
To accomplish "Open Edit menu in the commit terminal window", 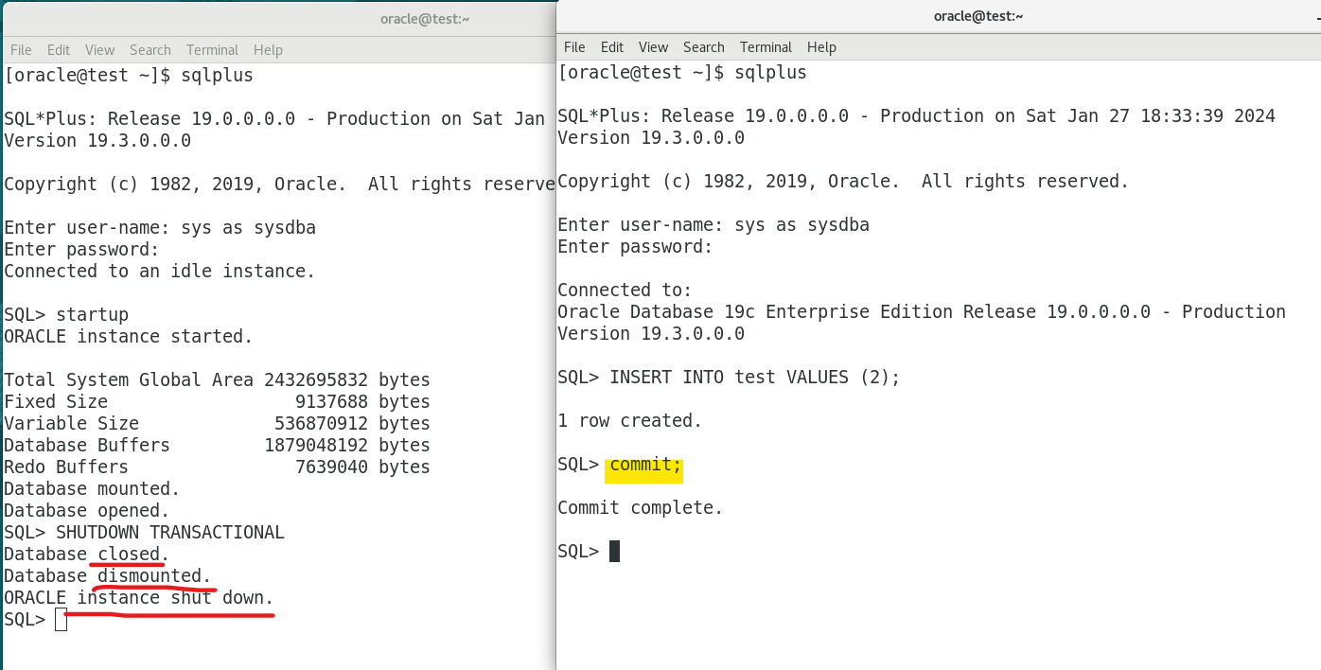I will pyautogui.click(x=612, y=47).
